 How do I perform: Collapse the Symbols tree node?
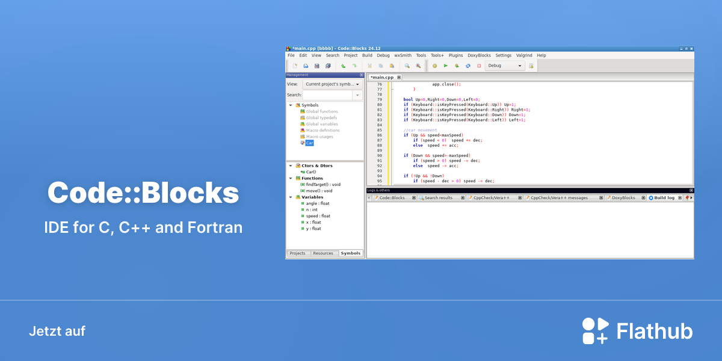click(x=291, y=105)
